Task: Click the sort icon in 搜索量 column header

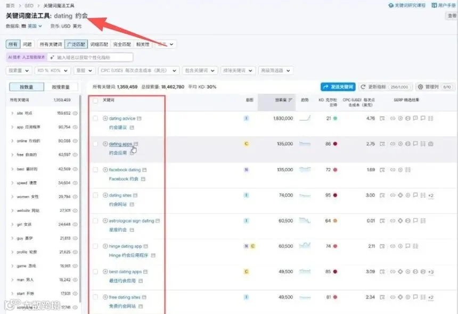Action: click(x=290, y=100)
